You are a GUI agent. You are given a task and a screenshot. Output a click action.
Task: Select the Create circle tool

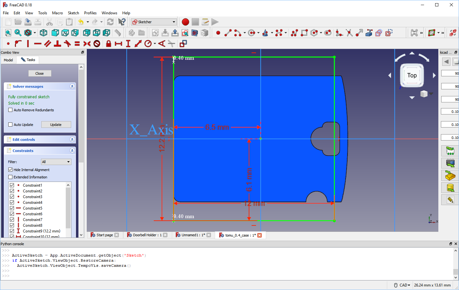pos(251,33)
